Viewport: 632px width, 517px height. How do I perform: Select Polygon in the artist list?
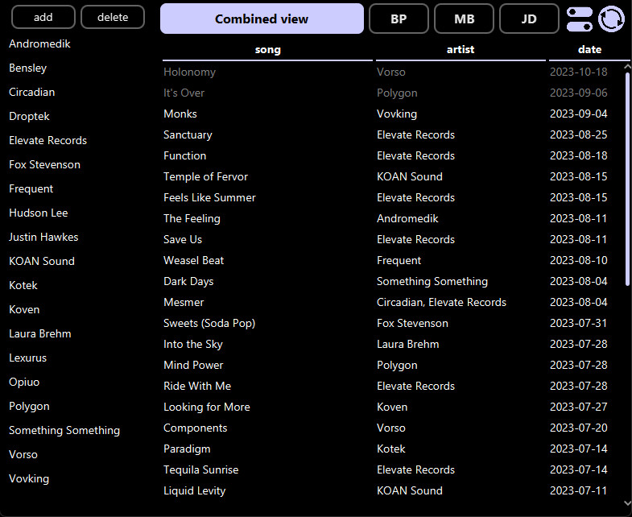pyautogui.click(x=29, y=407)
